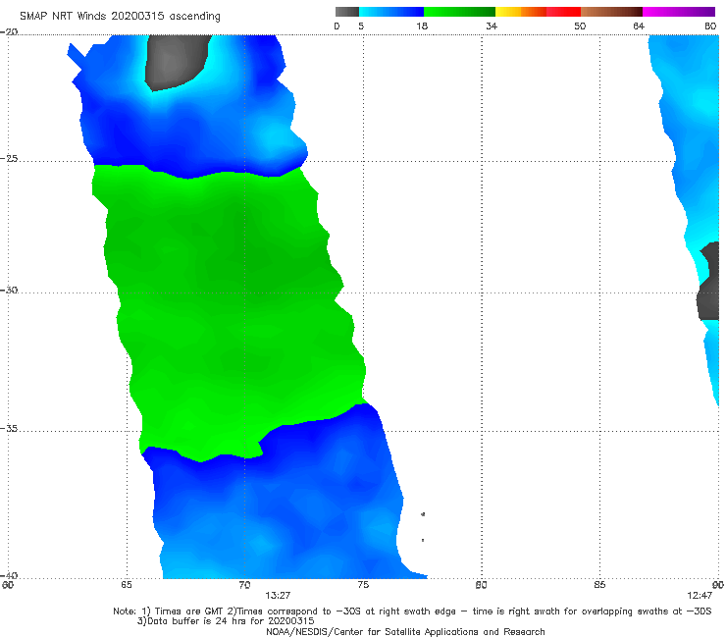Viewport: 726px width, 638px height.
Task: Click the longitude label 65
Action: click(x=127, y=585)
